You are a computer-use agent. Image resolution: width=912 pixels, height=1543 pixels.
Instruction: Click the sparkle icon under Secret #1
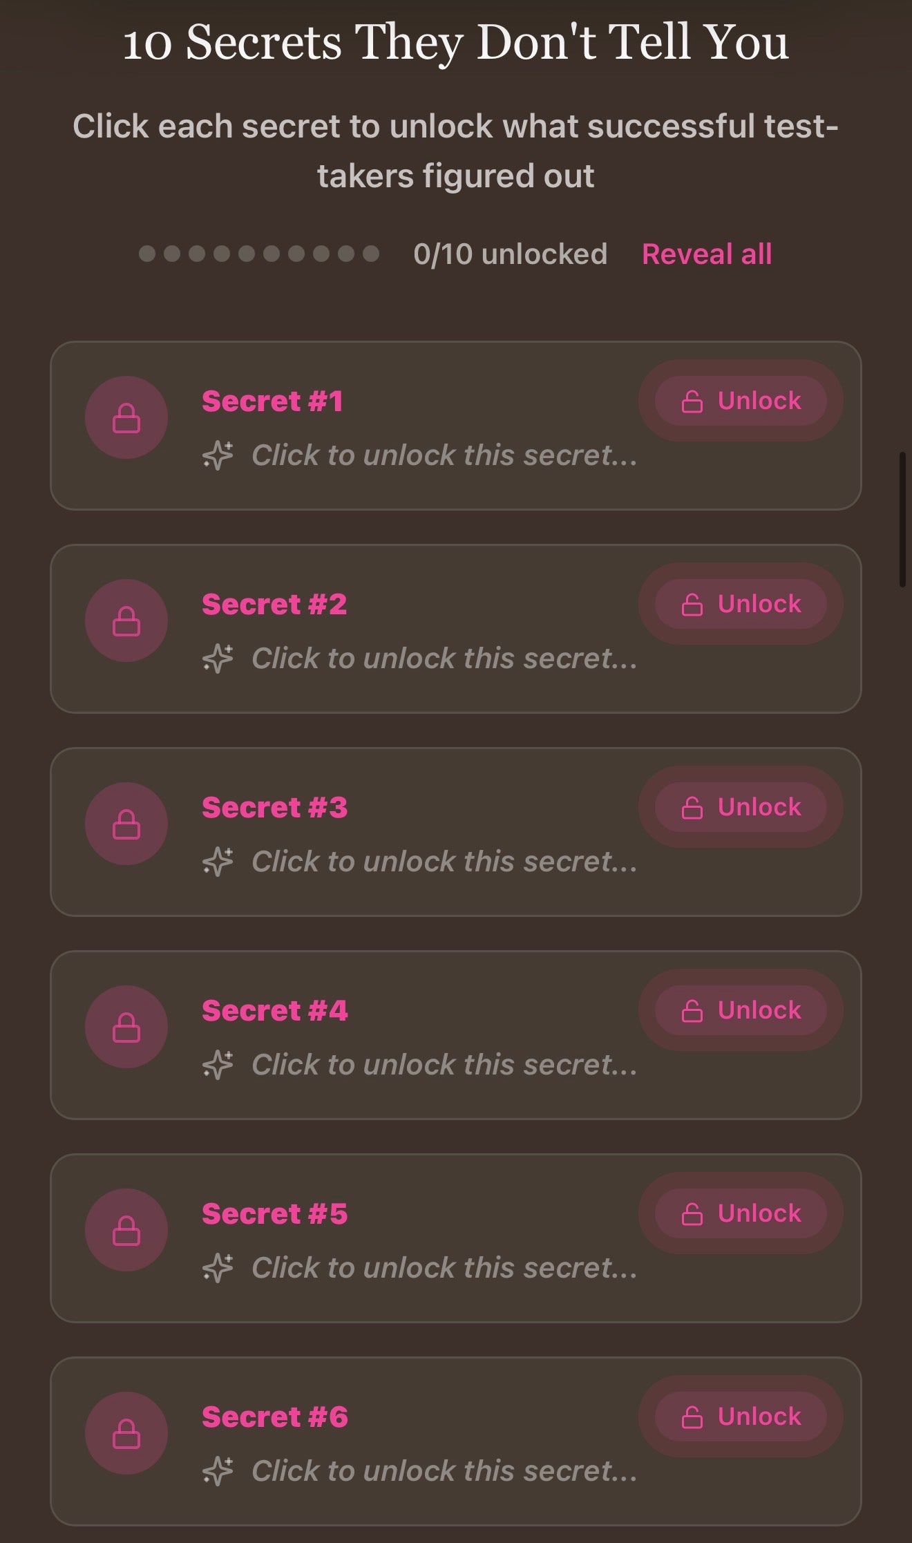pos(218,455)
